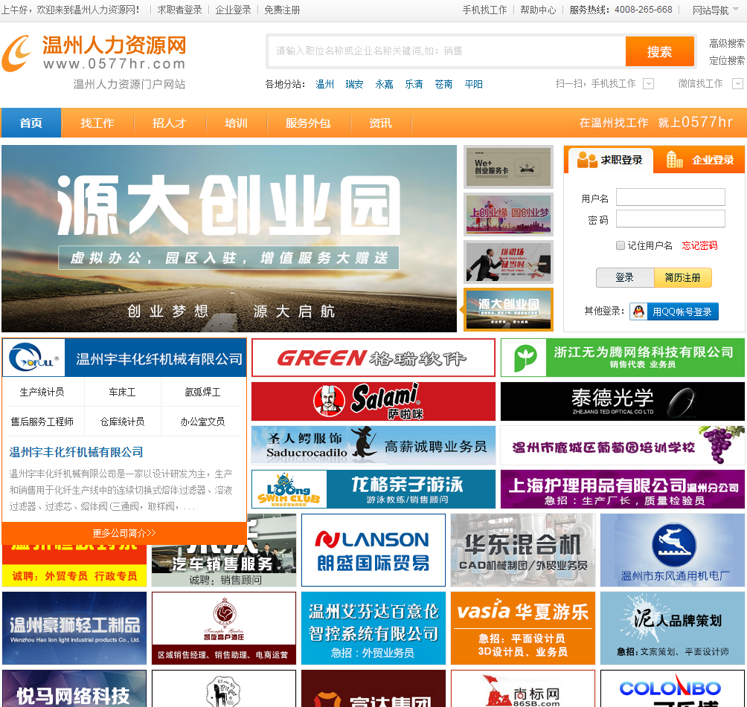Switch to the 企业登录 tab
747x707 pixels.
point(699,160)
